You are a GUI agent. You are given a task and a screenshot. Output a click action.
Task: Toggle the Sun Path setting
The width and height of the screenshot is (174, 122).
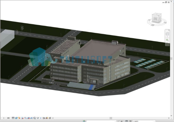(19, 118)
